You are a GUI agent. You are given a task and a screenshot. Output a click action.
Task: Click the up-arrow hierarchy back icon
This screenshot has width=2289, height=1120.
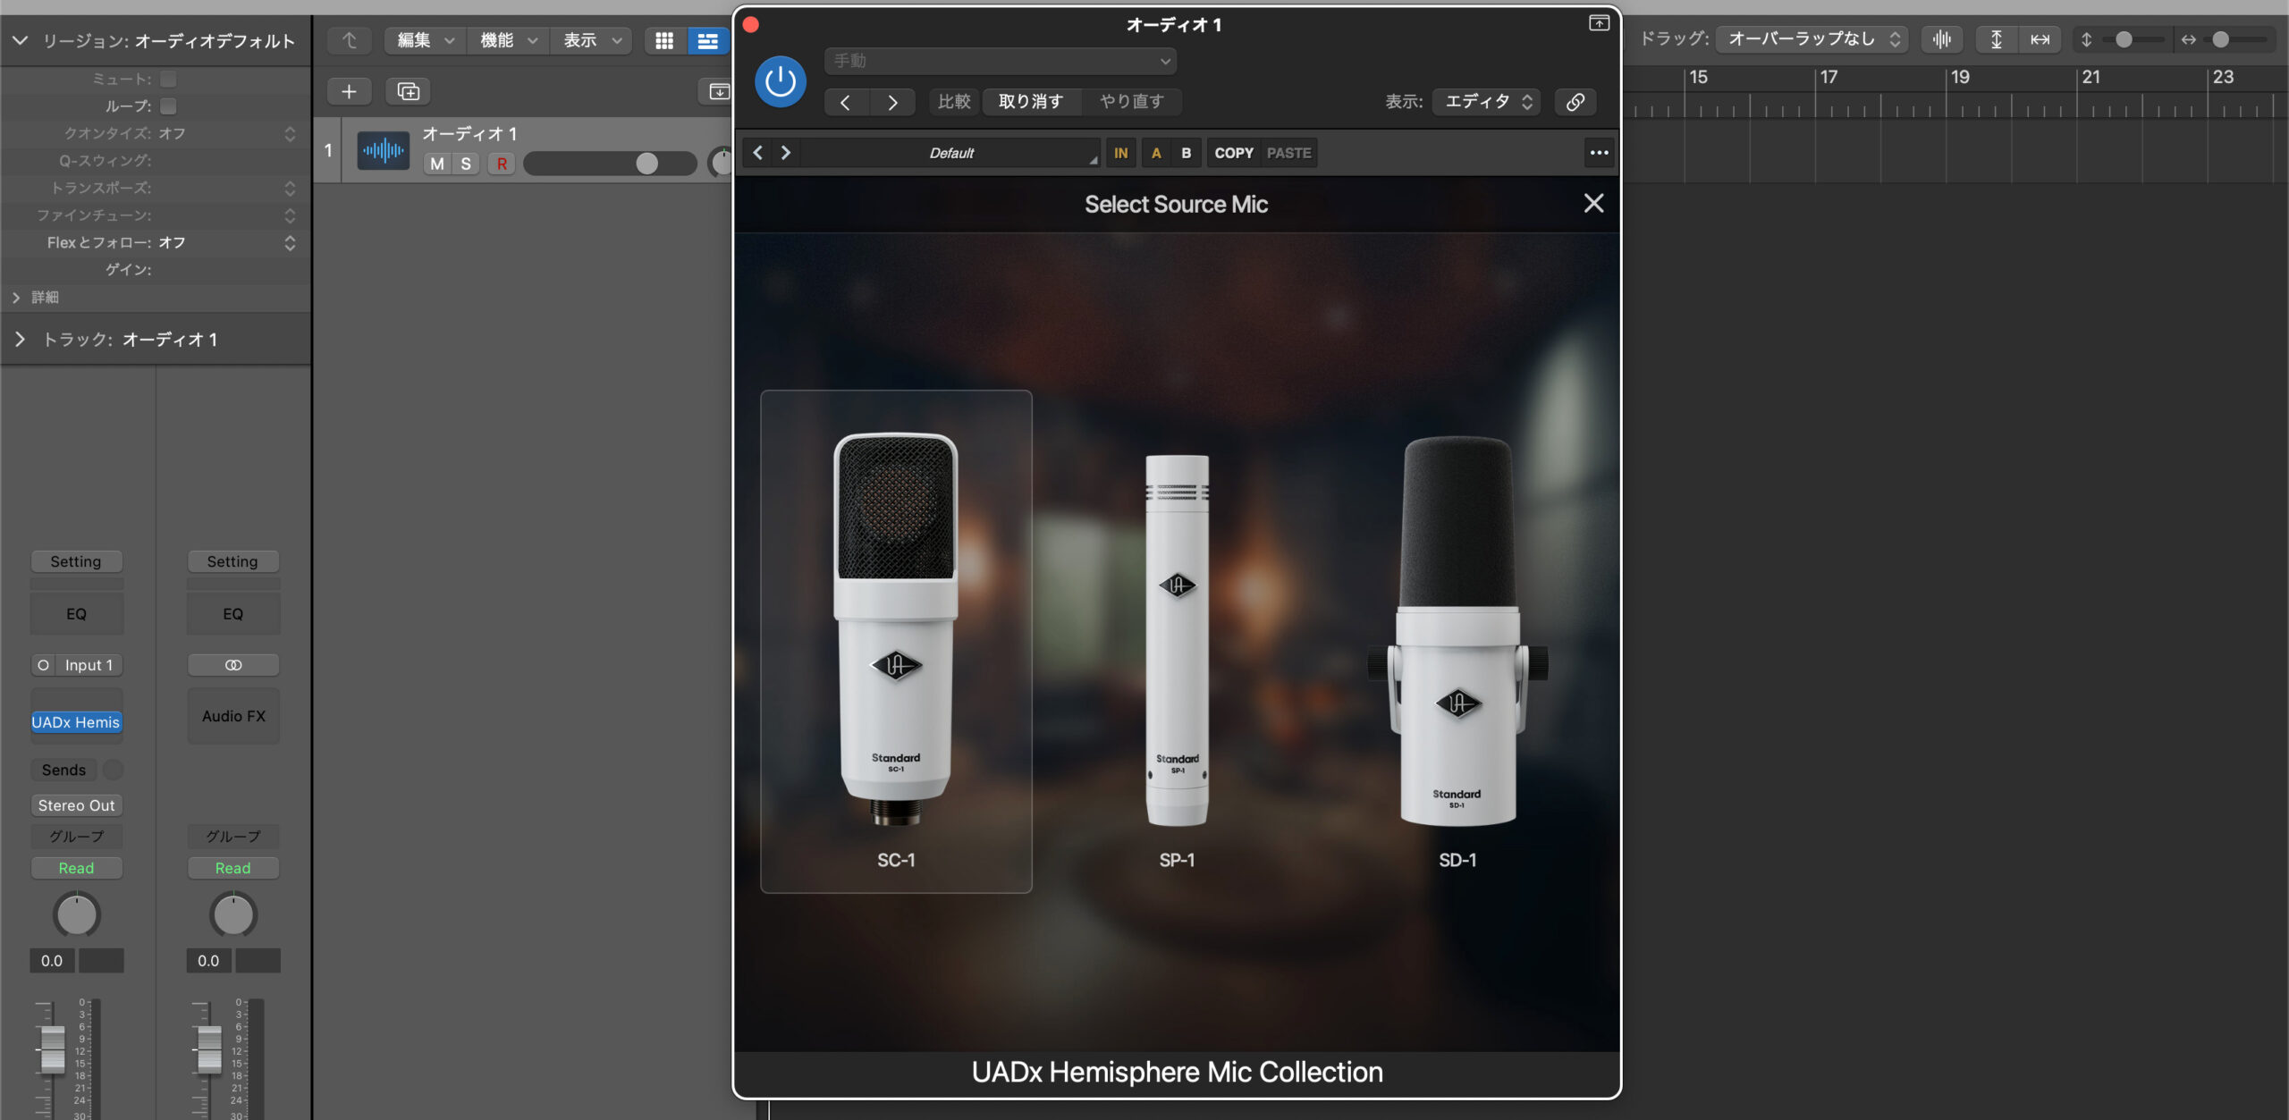click(350, 40)
